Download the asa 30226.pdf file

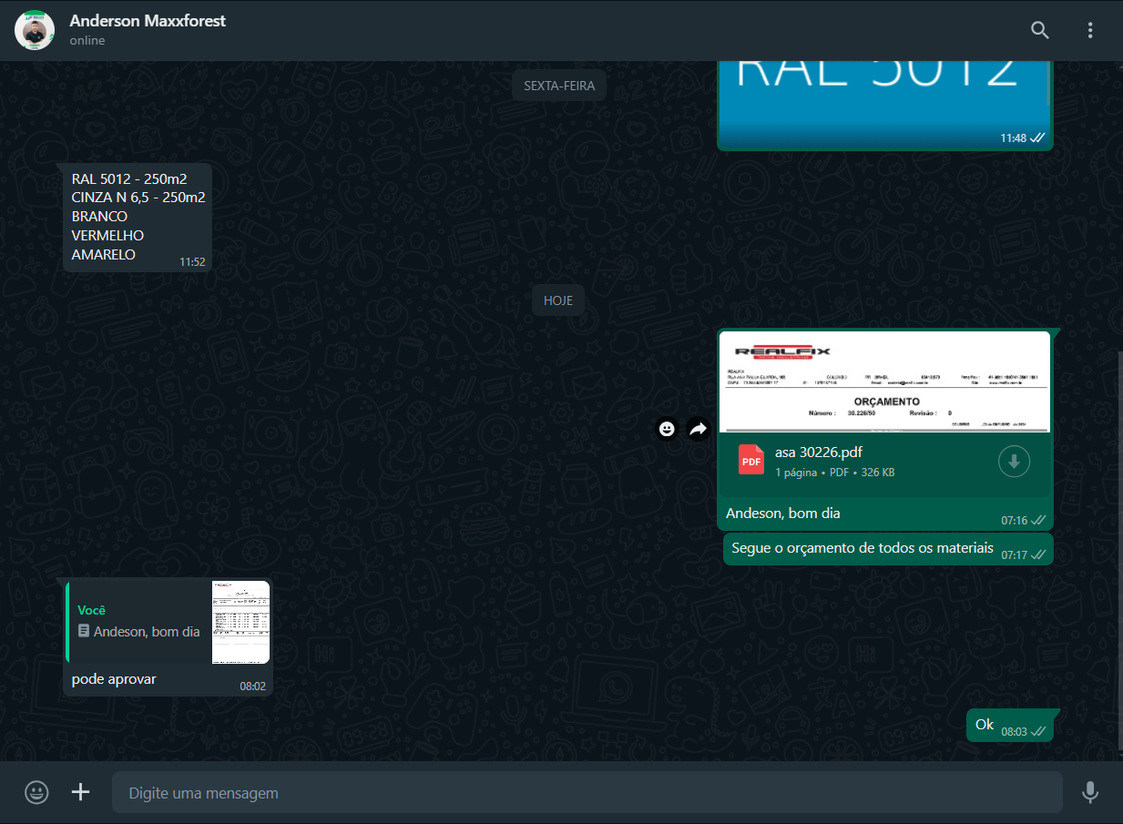point(1014,462)
